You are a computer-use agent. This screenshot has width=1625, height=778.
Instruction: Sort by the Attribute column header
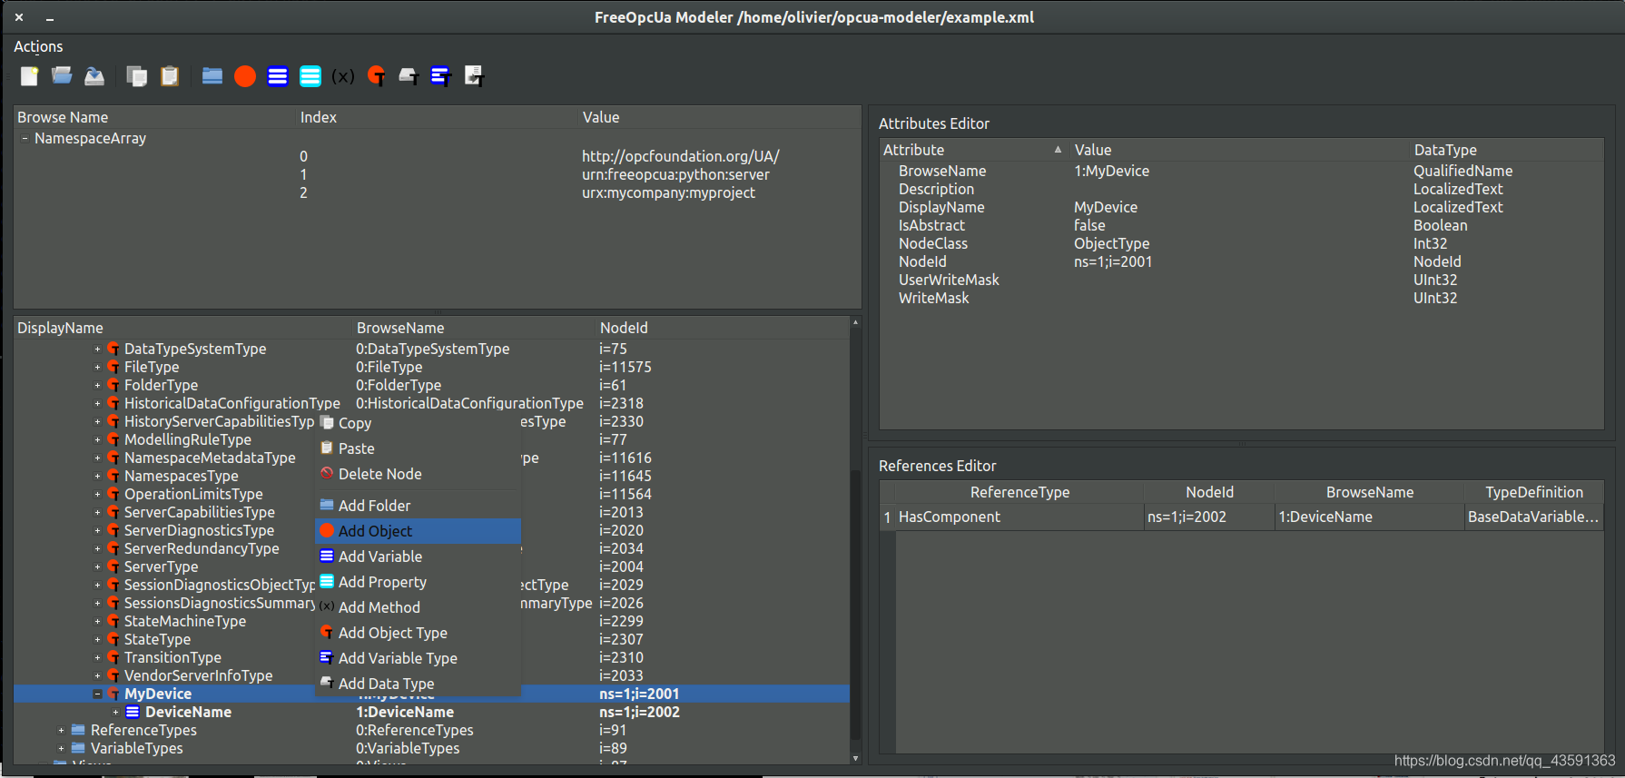pos(974,150)
